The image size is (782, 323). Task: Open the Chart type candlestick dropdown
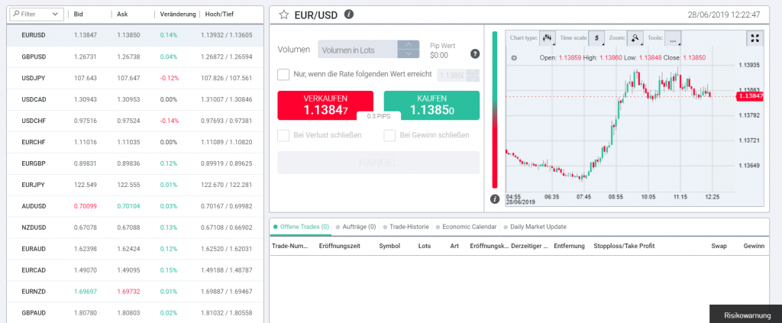(548, 38)
